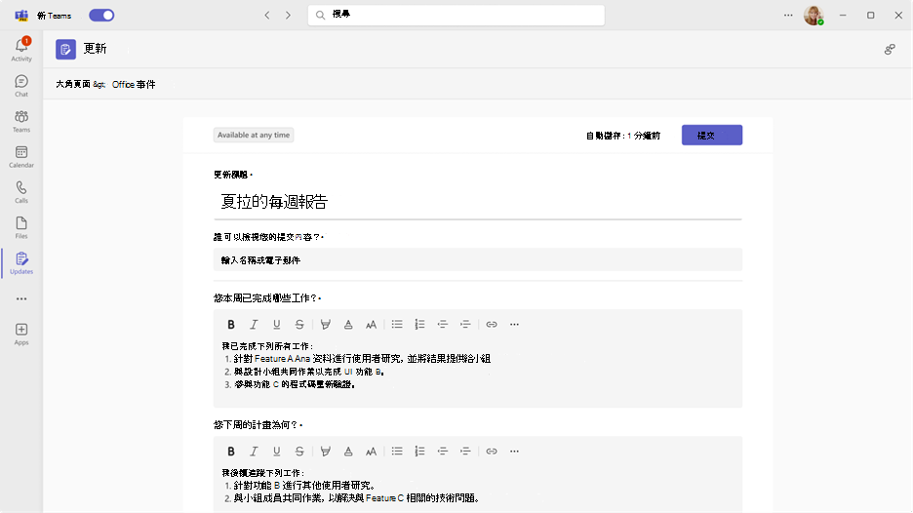Click list item mentioning Feature A Ana
913x513 pixels.
pyautogui.click(x=362, y=359)
